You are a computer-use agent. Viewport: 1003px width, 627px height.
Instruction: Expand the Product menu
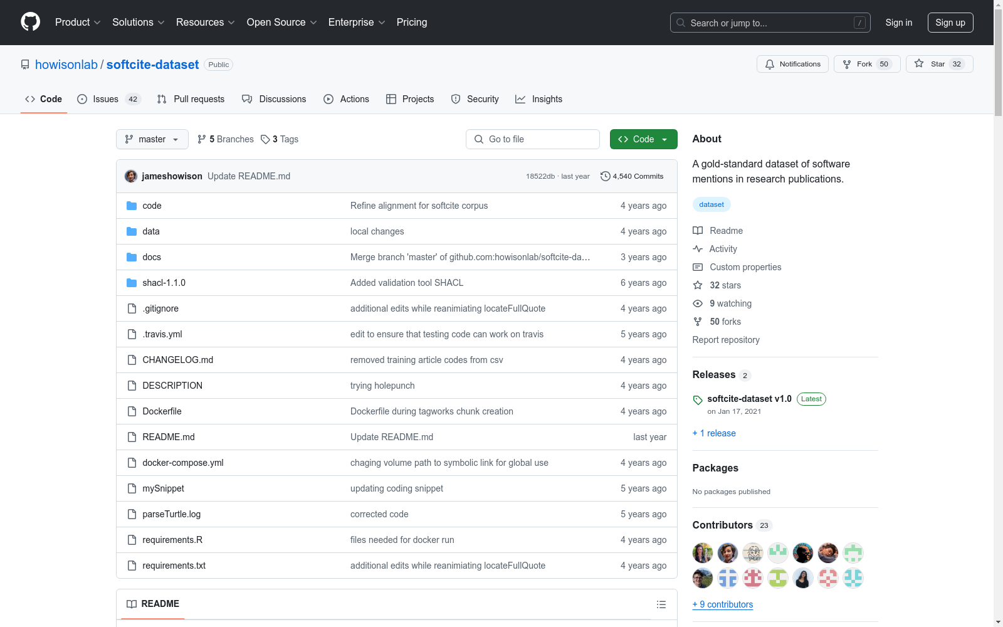click(x=78, y=22)
